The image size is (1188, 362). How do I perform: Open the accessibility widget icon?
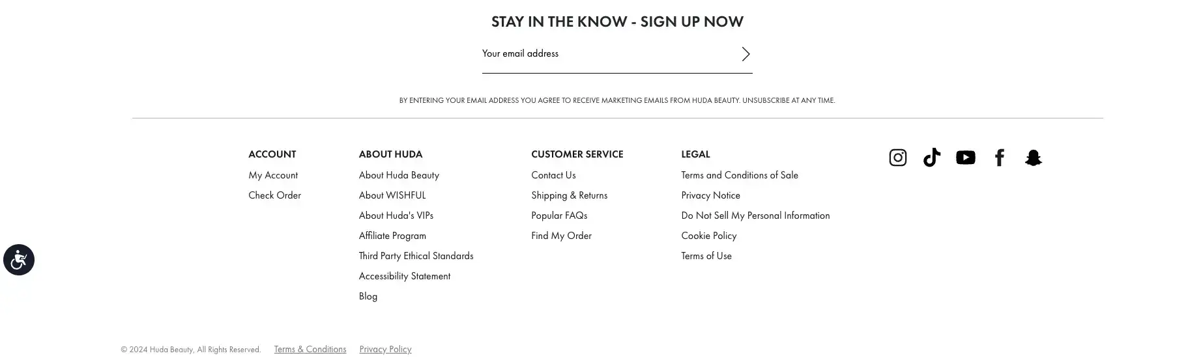19,260
